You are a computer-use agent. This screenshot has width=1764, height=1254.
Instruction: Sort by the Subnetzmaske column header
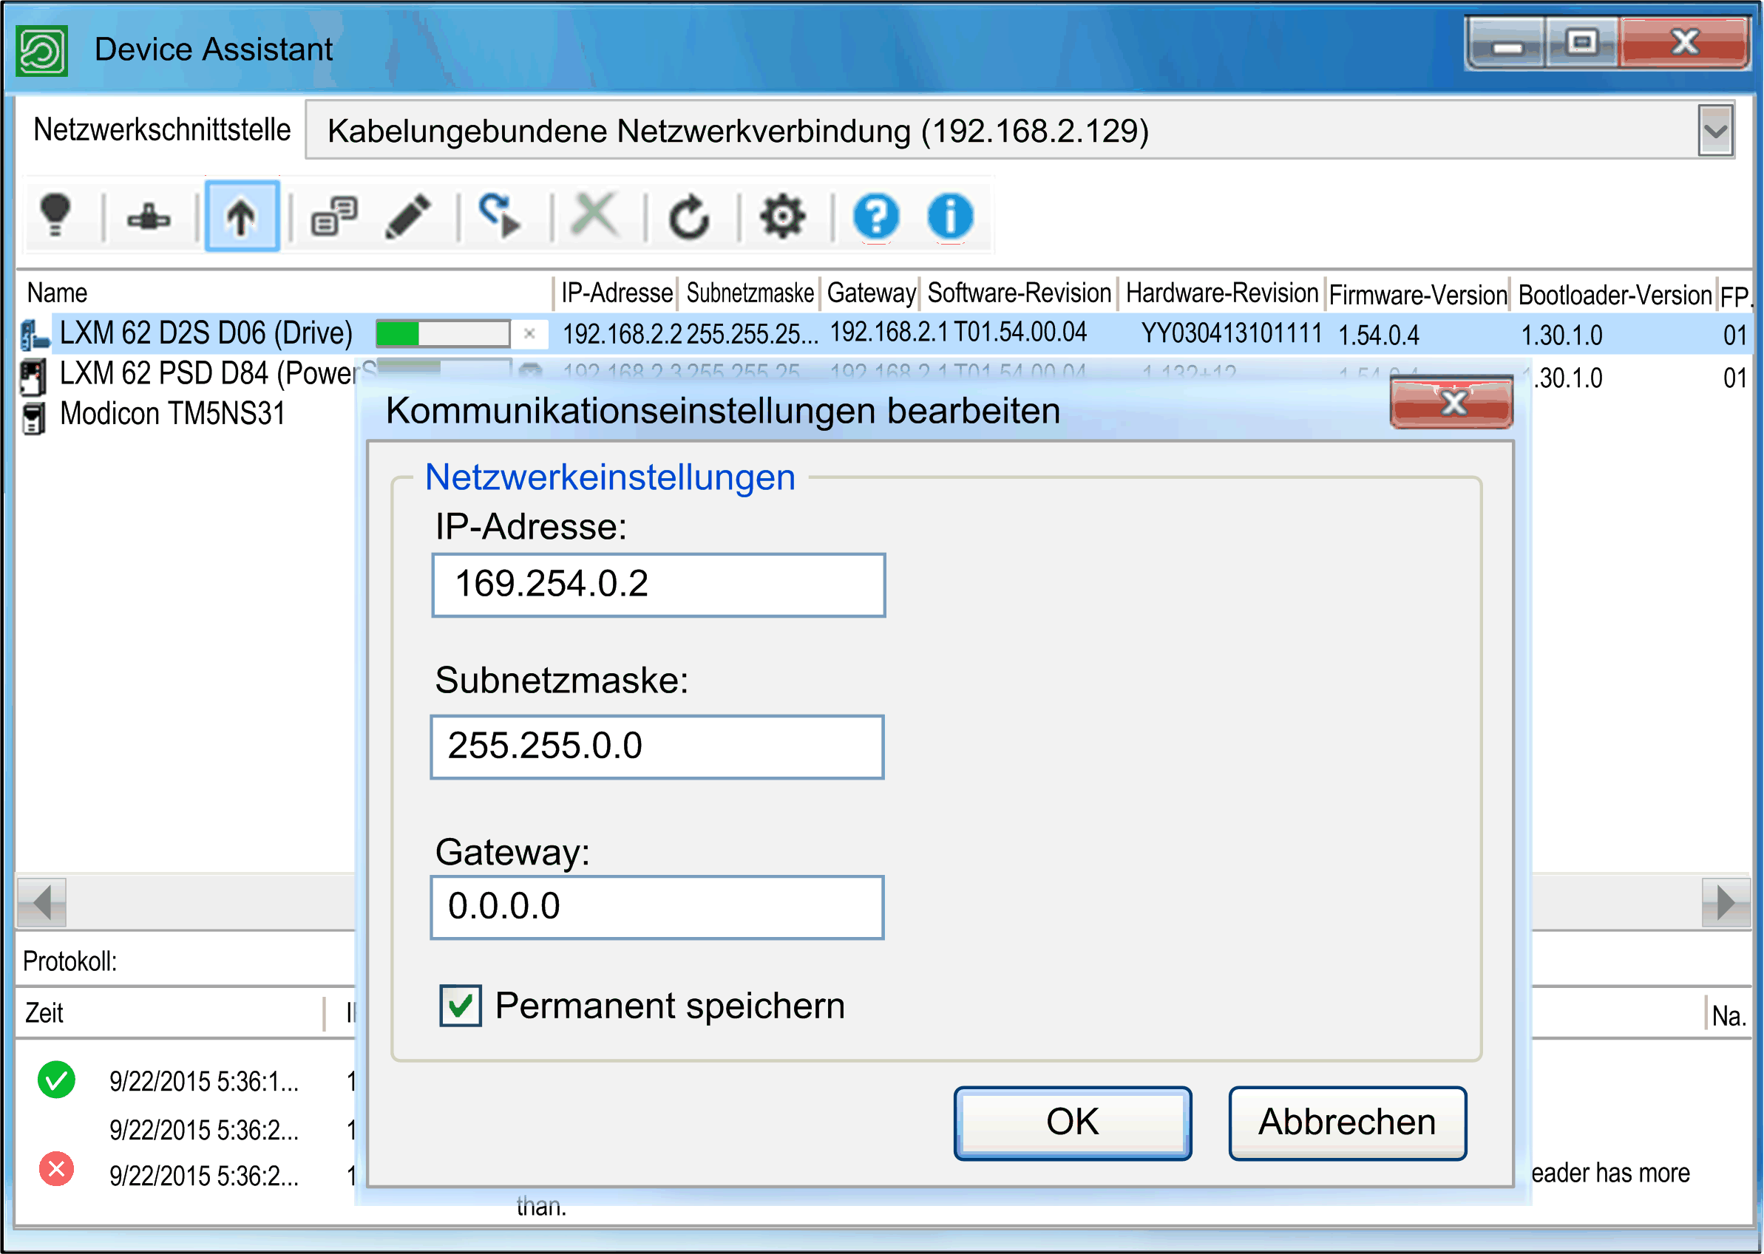[750, 293]
